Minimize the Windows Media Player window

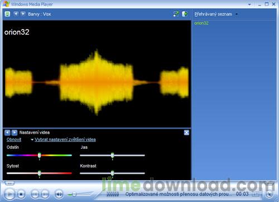(x=259, y=4)
